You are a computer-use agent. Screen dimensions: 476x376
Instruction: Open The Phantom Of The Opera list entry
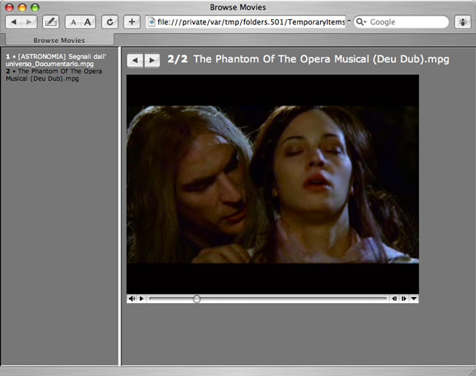54,74
